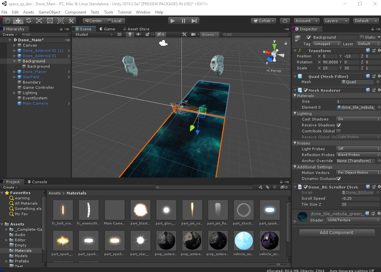381x272 pixels.
Task: Select the Scale tool
Action: pyautogui.click(x=39, y=21)
